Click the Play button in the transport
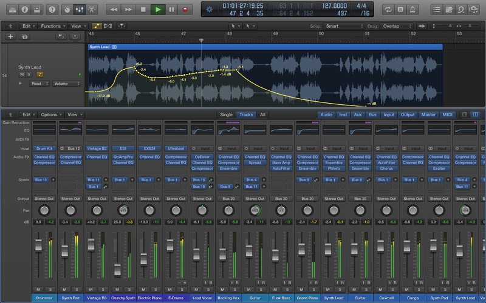 point(158,10)
